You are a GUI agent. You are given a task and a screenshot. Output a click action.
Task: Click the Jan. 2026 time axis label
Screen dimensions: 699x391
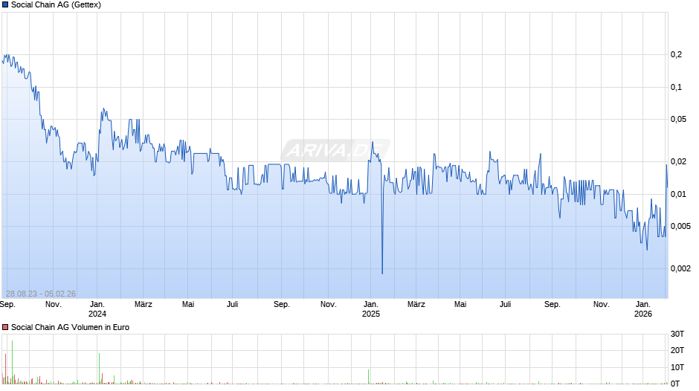642,309
